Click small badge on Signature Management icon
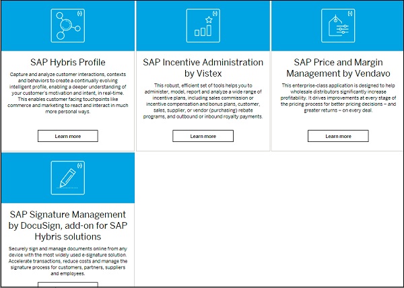 [80, 164]
